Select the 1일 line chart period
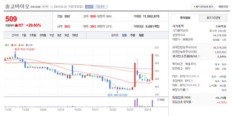 click(24, 35)
